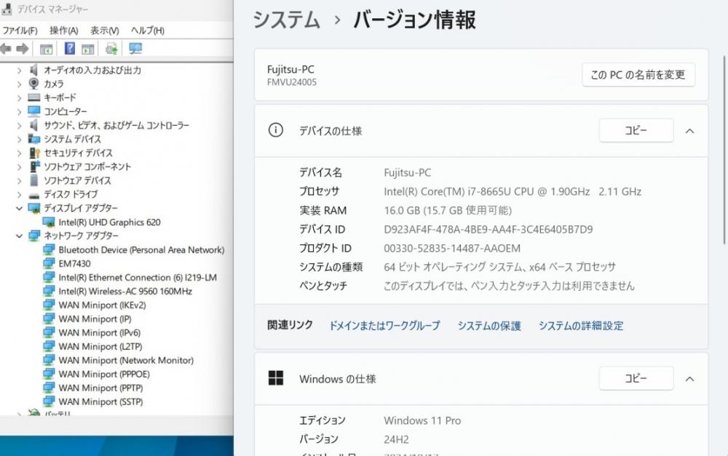Select the Intel(R) Wireless-AC 9560 adapter icon

(x=49, y=292)
